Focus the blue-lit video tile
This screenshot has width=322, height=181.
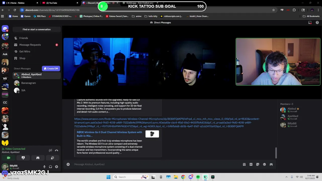[106, 62]
